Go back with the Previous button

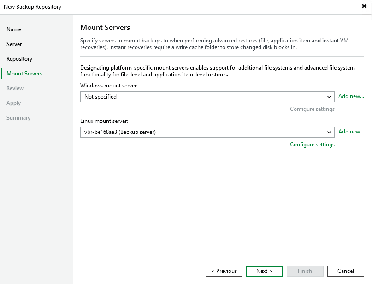click(224, 271)
